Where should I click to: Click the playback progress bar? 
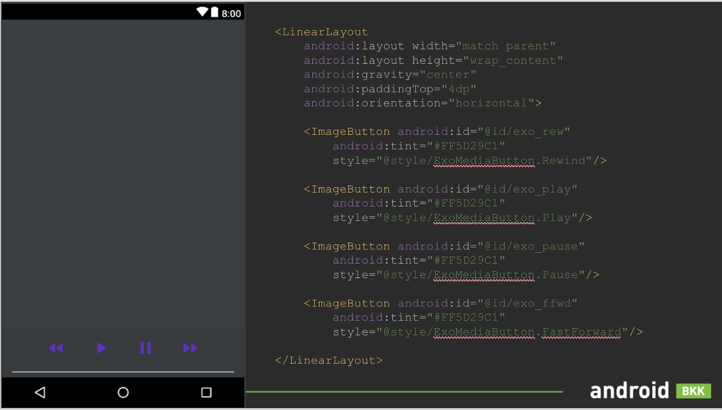[x=123, y=372]
